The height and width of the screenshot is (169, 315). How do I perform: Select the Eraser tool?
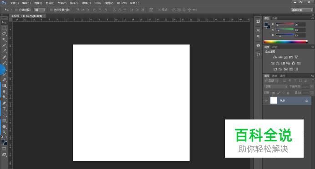pos(4,80)
